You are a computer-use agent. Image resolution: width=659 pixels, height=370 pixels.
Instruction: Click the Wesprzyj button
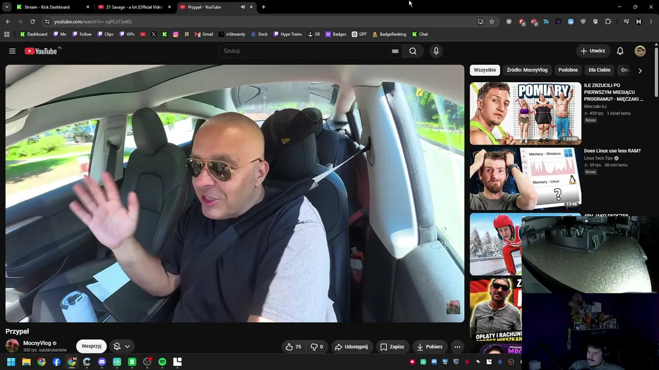(x=92, y=346)
